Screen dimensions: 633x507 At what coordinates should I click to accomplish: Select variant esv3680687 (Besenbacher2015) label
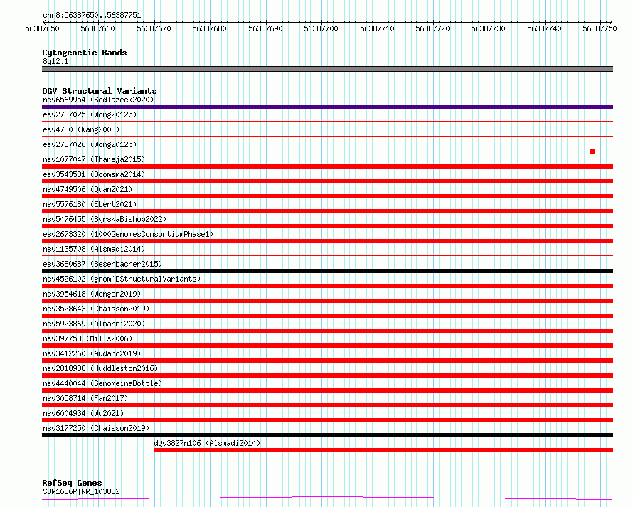(x=102, y=264)
